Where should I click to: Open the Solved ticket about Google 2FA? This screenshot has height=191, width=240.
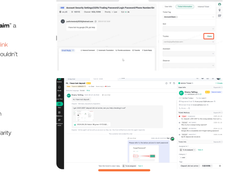tap(200, 129)
